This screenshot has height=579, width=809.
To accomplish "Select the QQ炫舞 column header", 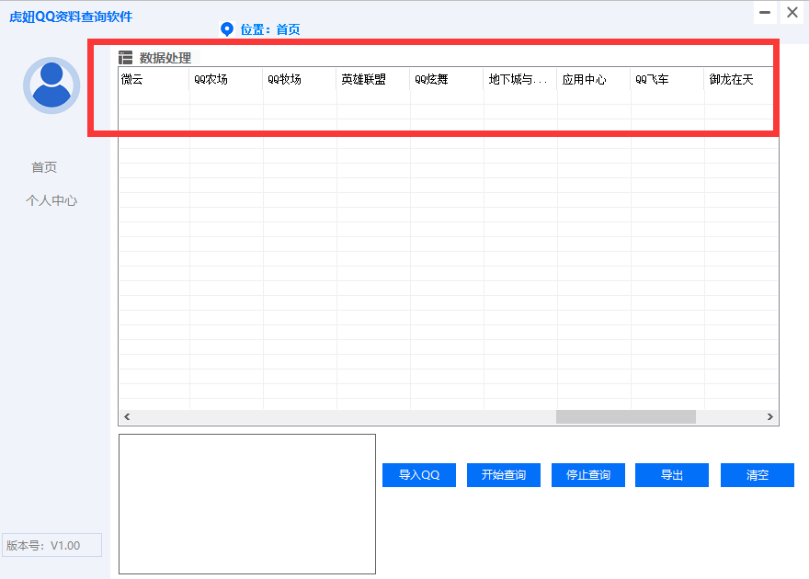I will 447,79.
